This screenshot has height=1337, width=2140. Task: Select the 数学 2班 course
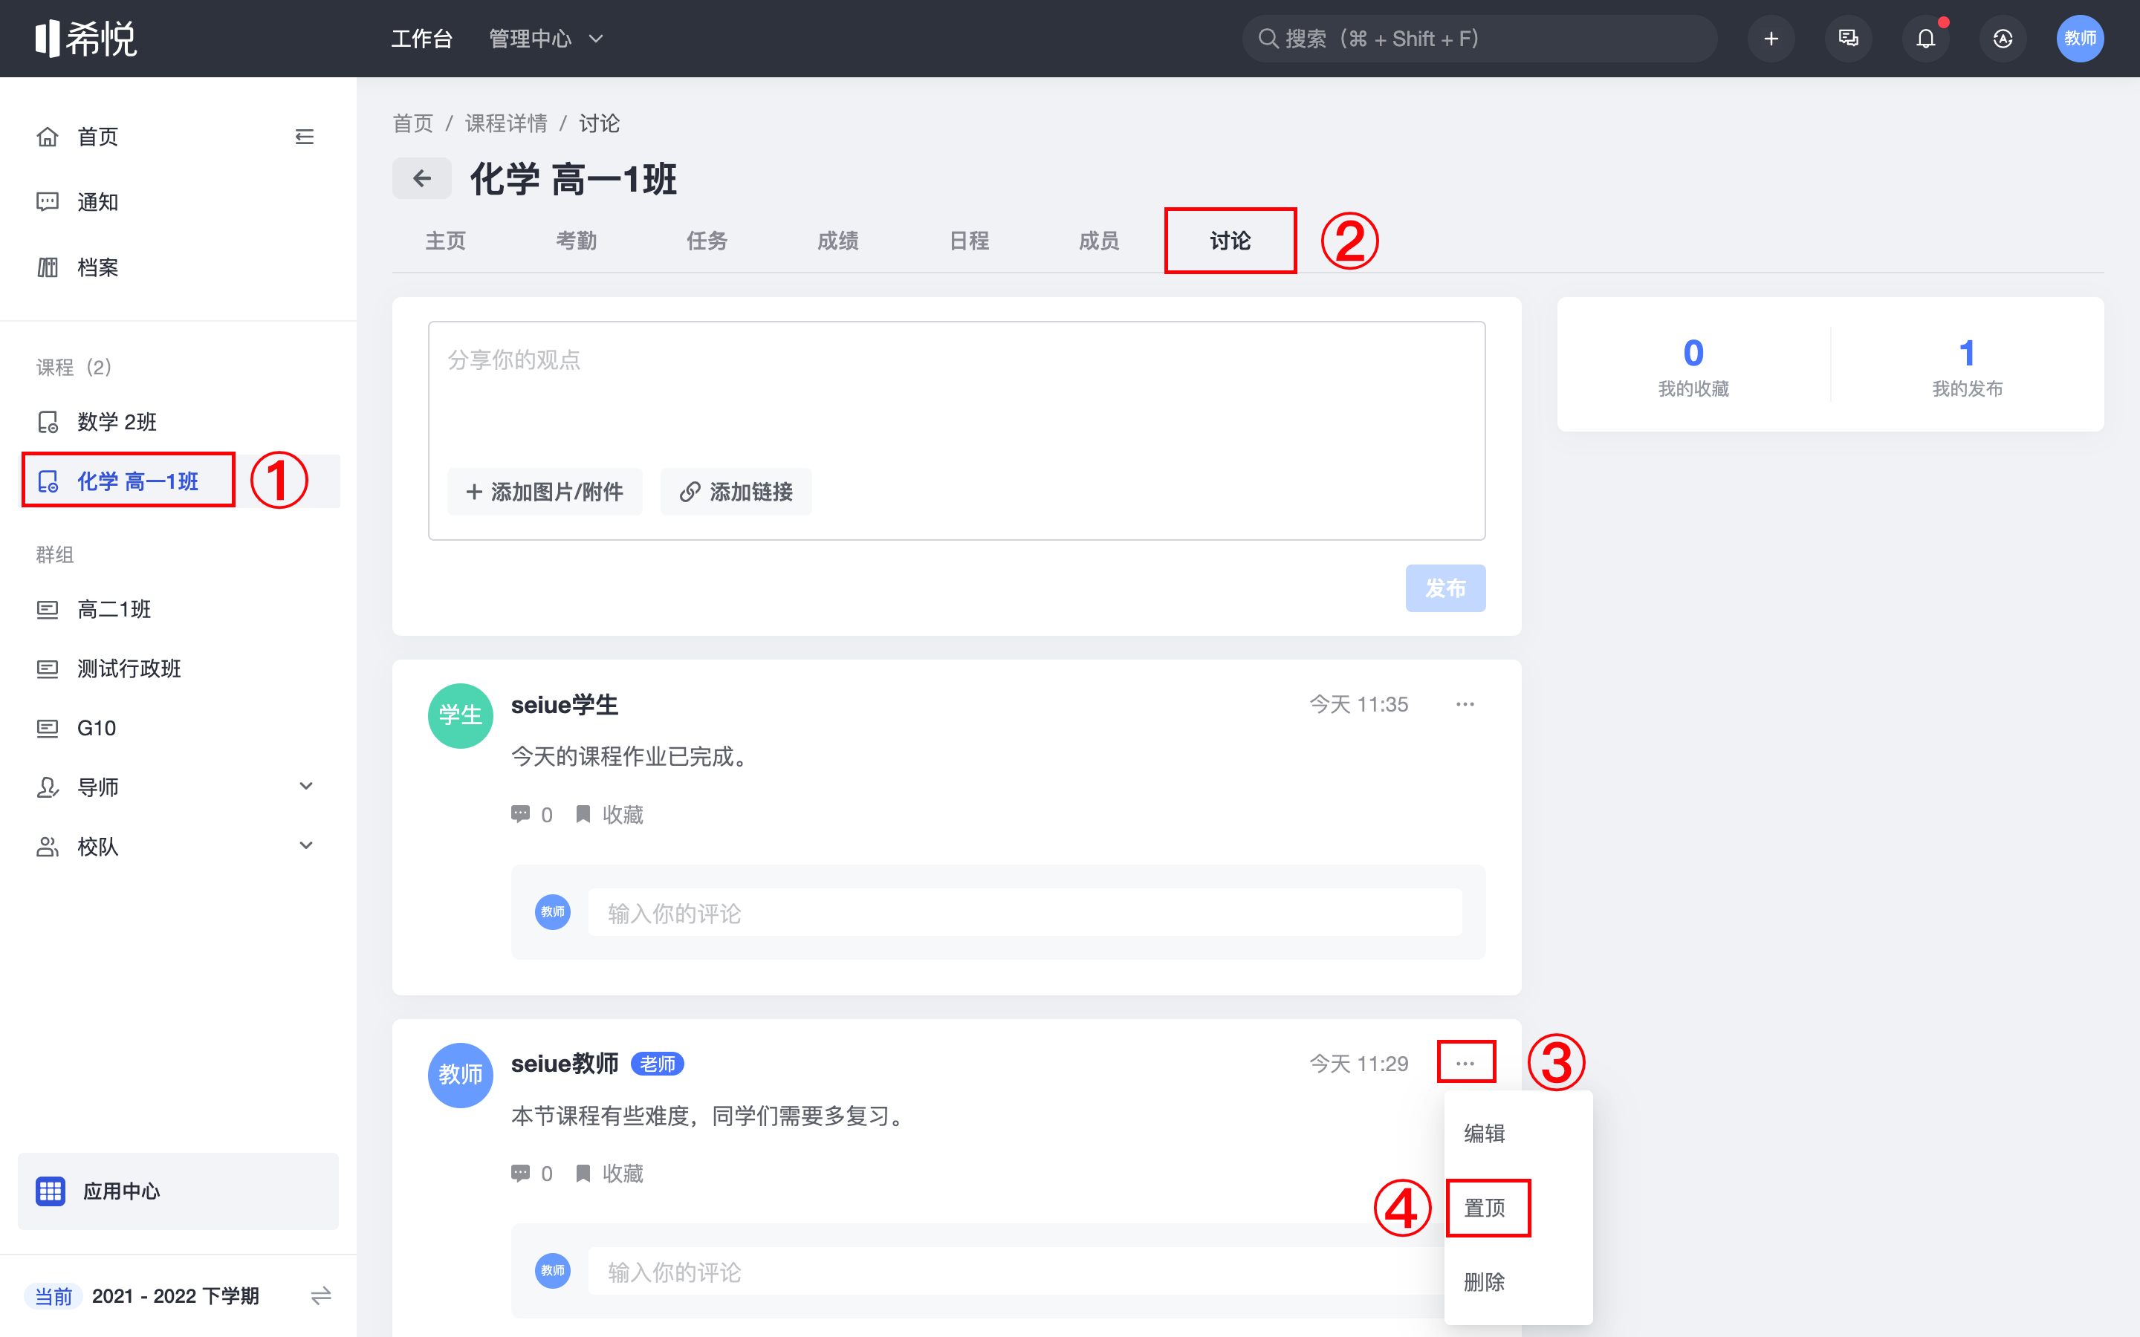click(x=117, y=422)
